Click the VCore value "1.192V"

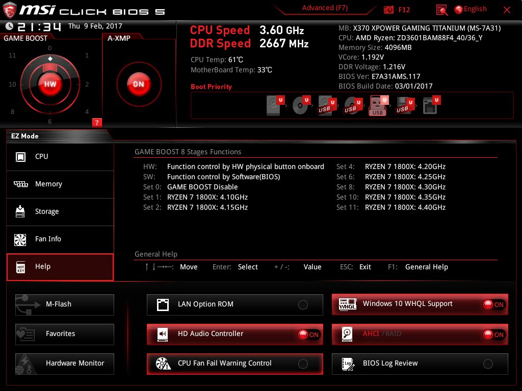point(373,57)
